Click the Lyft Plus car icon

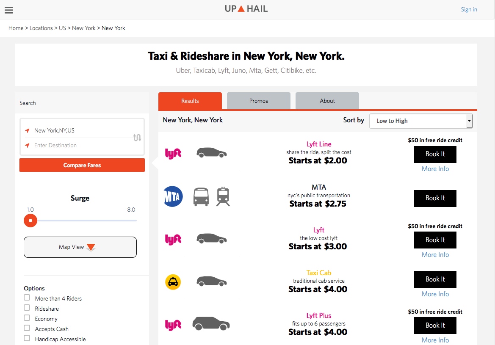[x=211, y=324]
